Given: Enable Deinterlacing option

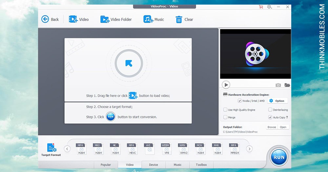Looking at the screenshot, I should click(x=270, y=110).
